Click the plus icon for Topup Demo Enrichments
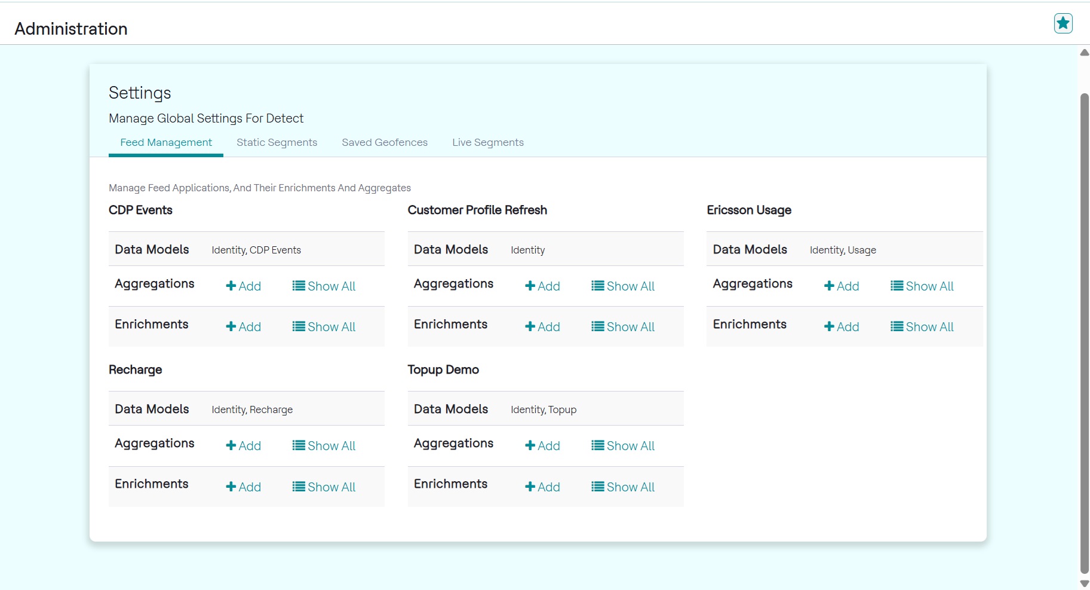 530,487
